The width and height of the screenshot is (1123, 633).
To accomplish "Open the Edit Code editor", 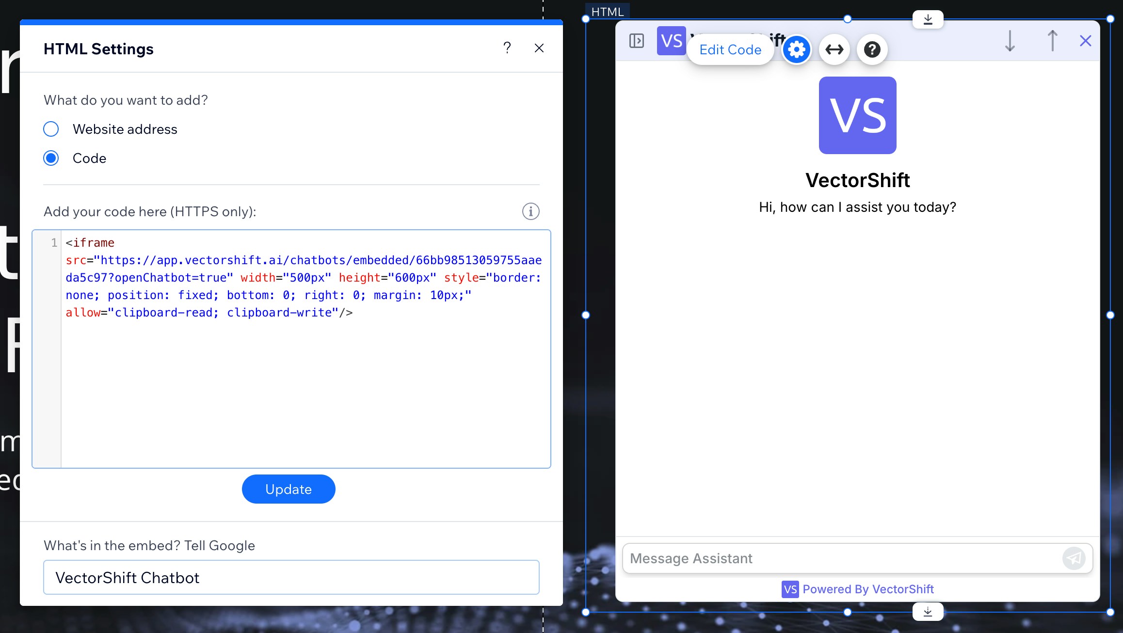I will coord(730,49).
